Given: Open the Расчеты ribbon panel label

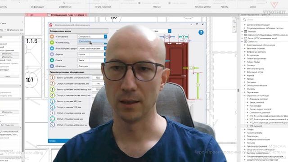Looking at the screenshot, I should click(225, 7).
